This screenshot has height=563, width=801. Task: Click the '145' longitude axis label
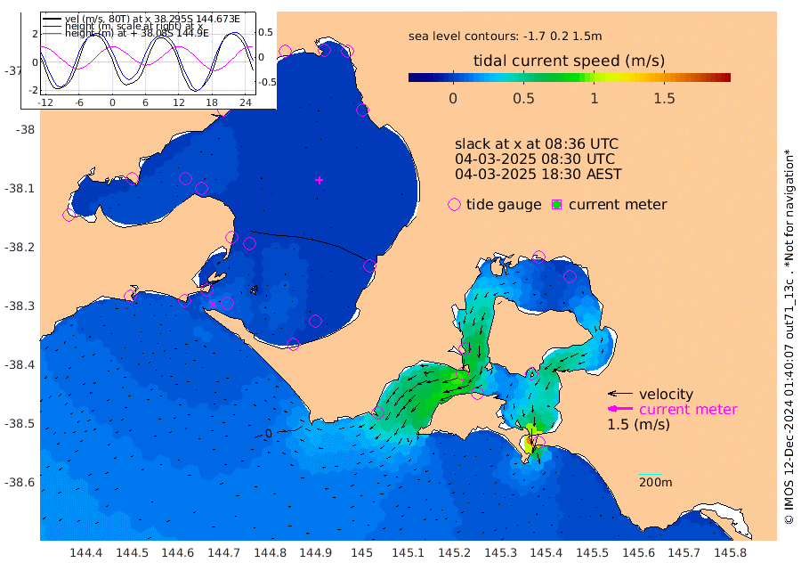pos(361,553)
